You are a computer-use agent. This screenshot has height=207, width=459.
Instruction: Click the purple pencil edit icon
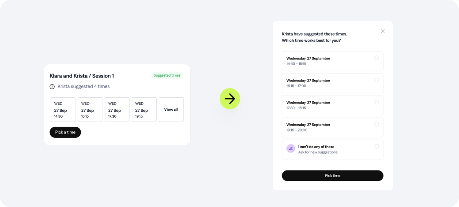point(291,148)
